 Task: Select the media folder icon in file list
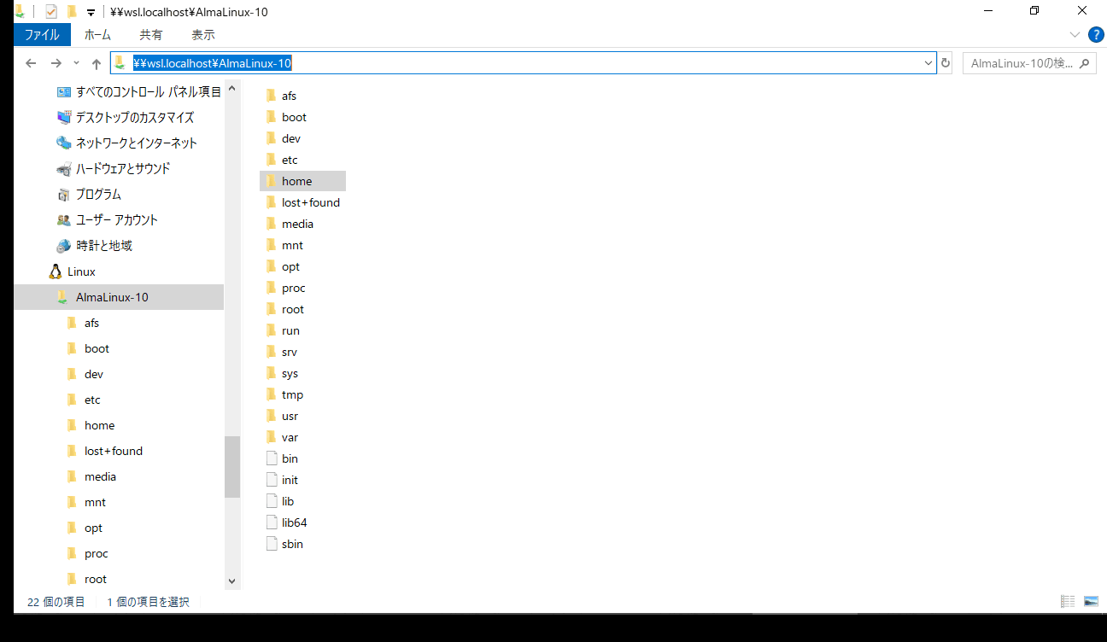click(272, 224)
